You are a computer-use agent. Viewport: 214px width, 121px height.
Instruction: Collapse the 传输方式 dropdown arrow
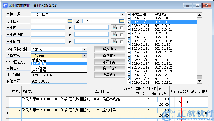[84, 55]
